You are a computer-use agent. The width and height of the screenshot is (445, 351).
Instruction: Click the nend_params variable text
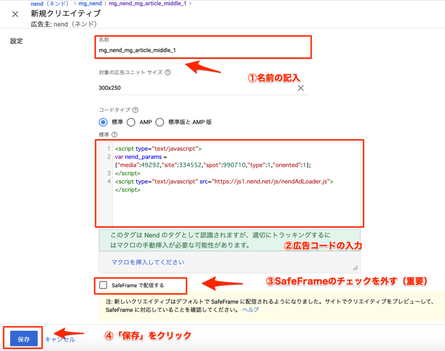click(143, 157)
